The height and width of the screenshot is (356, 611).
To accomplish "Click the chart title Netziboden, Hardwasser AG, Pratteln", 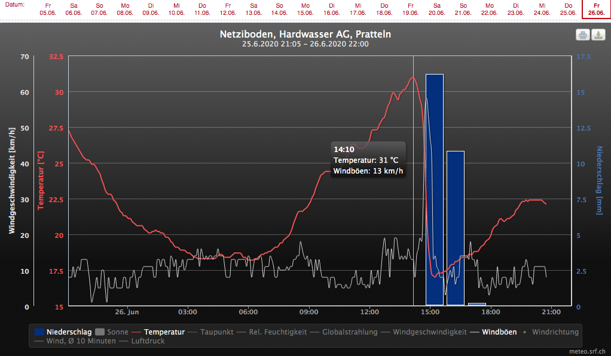I will [x=305, y=34].
